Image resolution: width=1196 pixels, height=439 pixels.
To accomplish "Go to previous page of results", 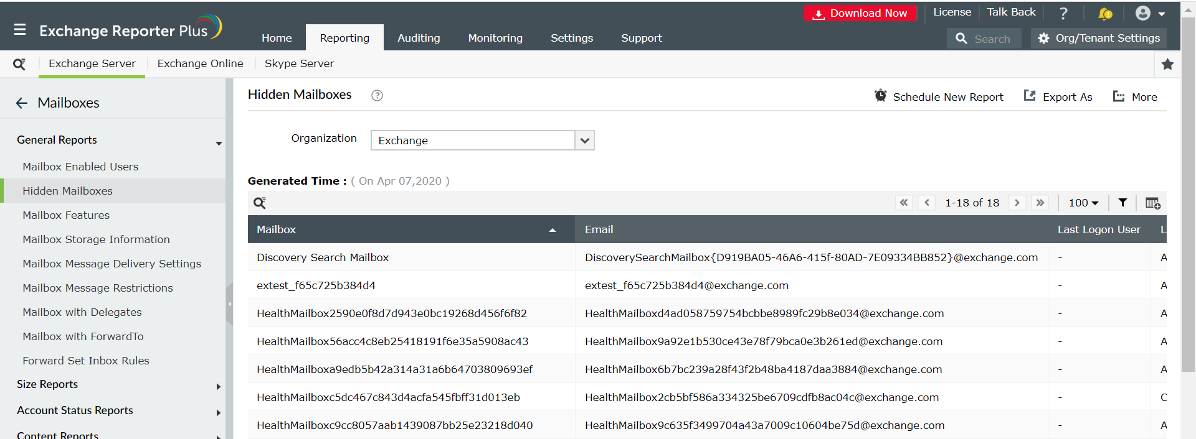I will click(x=927, y=203).
